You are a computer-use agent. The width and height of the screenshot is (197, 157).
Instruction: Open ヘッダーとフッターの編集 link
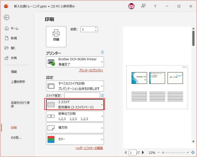pos(89,148)
